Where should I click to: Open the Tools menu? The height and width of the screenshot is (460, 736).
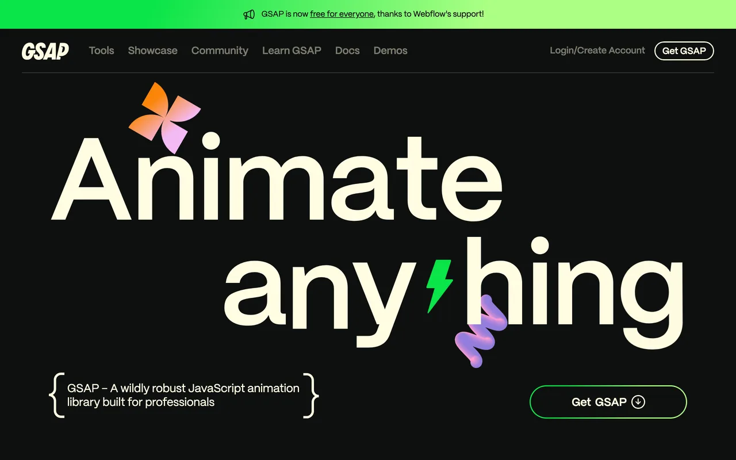click(x=102, y=51)
